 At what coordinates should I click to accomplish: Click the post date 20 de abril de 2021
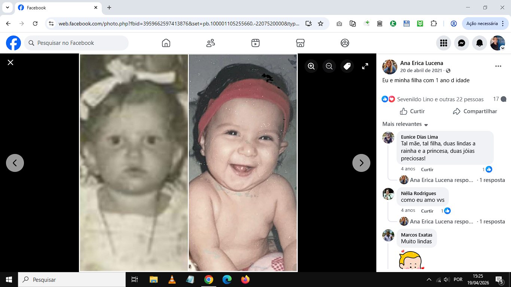click(422, 71)
